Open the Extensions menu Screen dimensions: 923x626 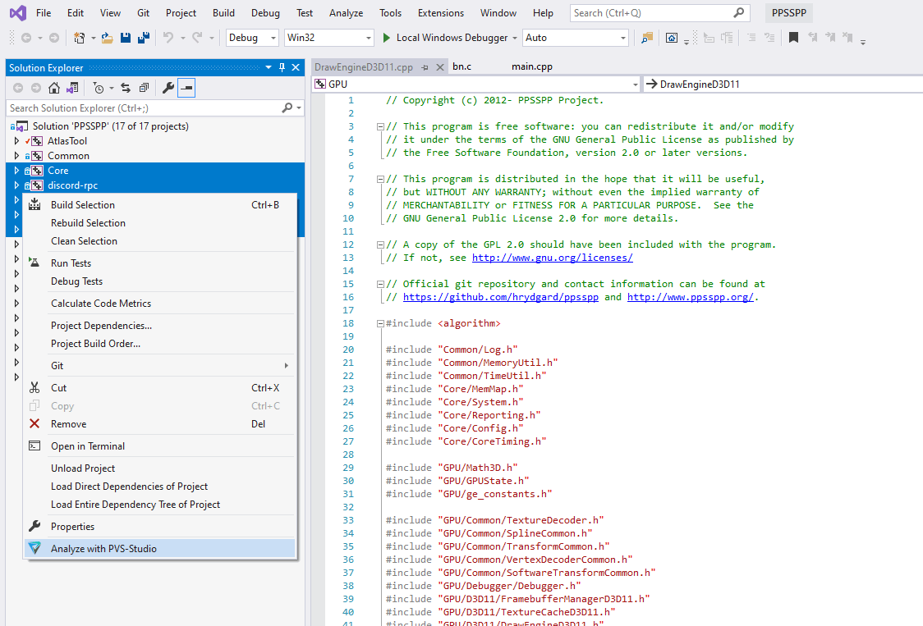[440, 13]
